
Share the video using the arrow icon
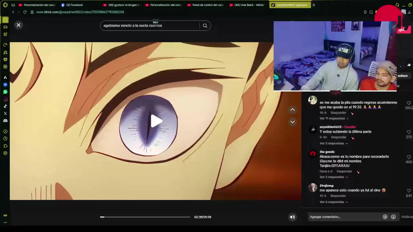coord(408,65)
